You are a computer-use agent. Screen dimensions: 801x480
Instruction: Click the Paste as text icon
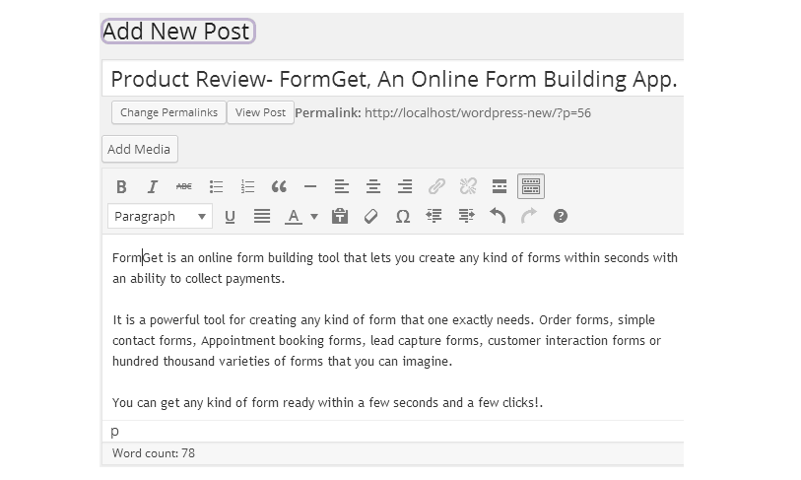(x=340, y=216)
